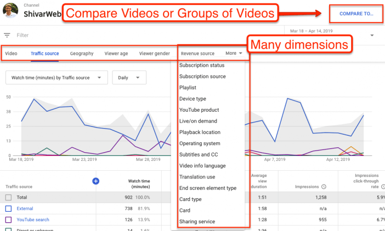Choose Subscription source from the menu
385x231 pixels.
[202, 77]
